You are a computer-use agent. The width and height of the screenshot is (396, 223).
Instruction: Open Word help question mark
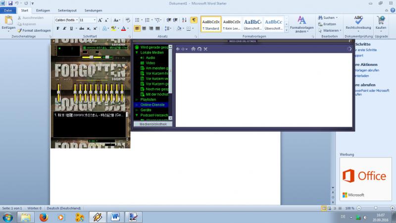(x=393, y=10)
